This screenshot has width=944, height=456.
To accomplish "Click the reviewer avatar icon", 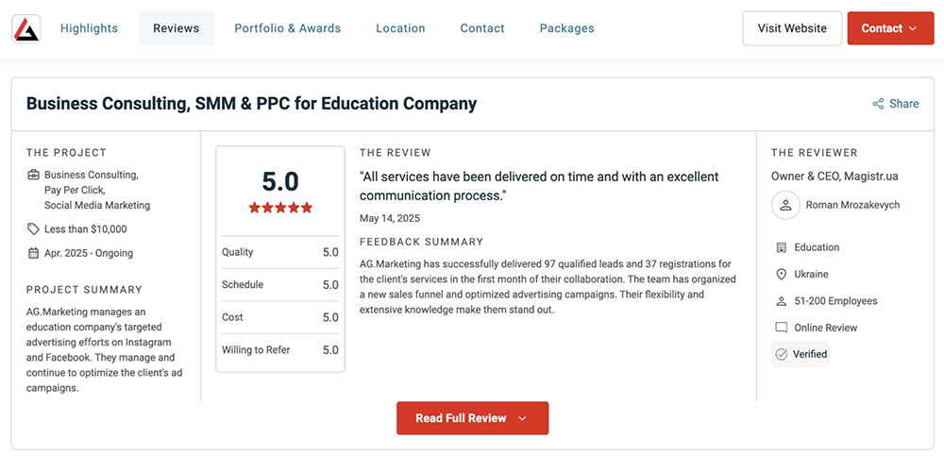I will pos(785,205).
